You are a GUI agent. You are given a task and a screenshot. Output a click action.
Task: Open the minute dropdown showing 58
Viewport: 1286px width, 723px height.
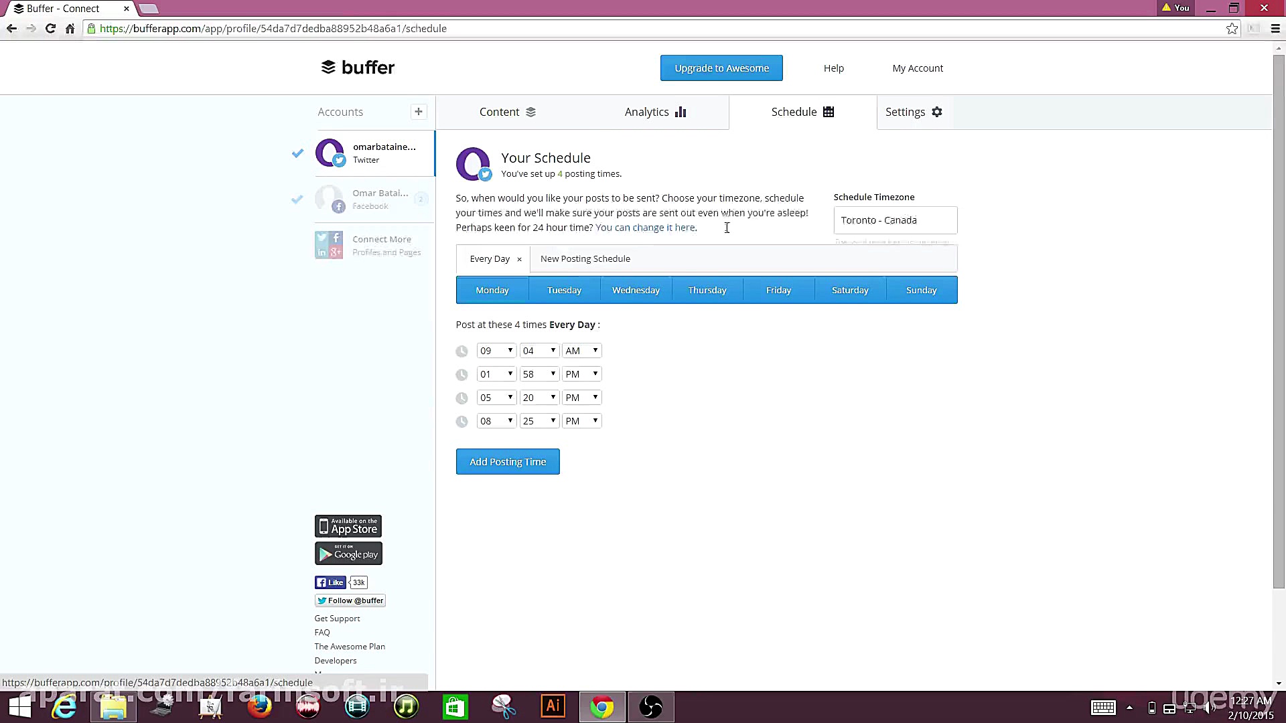click(x=539, y=374)
